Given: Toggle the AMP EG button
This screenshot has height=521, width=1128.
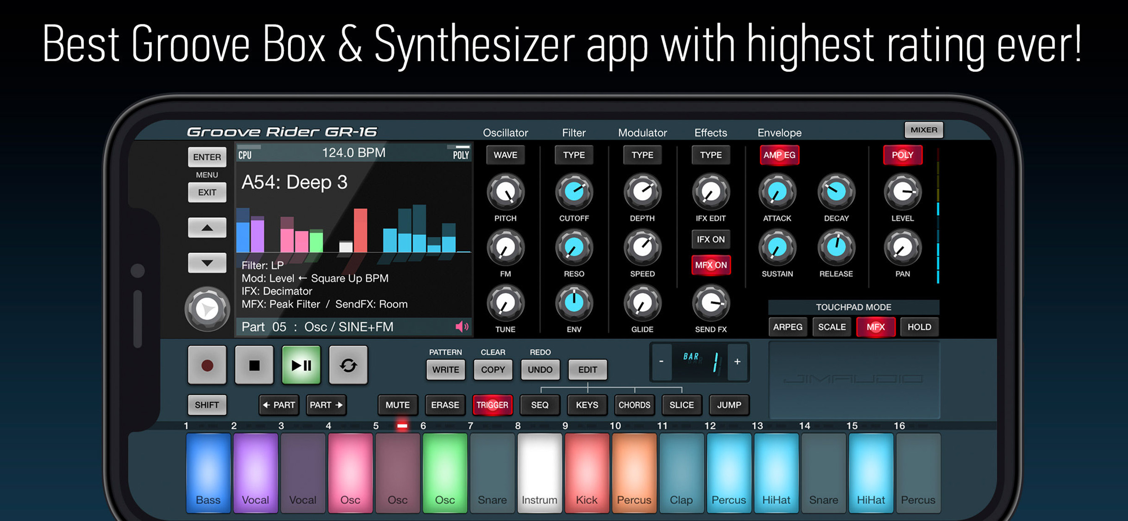Looking at the screenshot, I should pos(779,155).
